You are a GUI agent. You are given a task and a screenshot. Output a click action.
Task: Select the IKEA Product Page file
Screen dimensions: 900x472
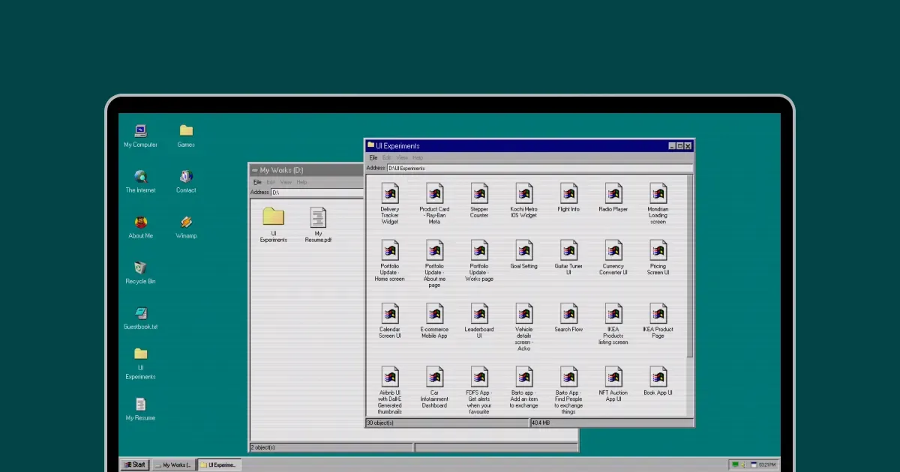click(x=658, y=321)
